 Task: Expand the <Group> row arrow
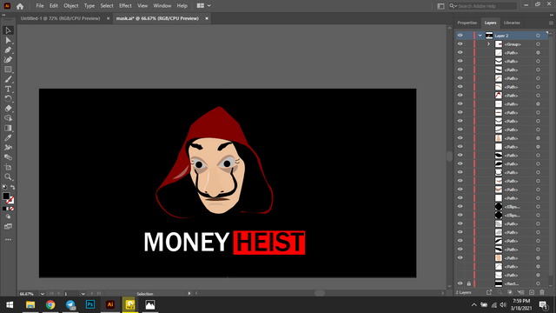pyautogui.click(x=488, y=44)
